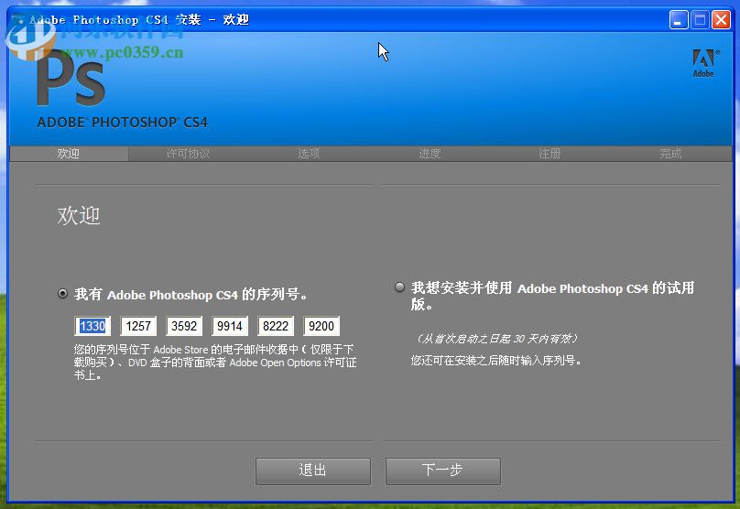
Task: Select the 完成 step tab
Action: click(x=670, y=153)
